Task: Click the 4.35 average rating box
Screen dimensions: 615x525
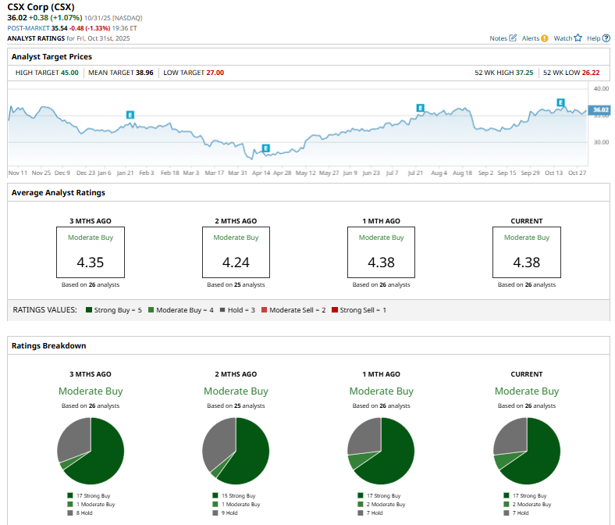Action: coord(91,252)
